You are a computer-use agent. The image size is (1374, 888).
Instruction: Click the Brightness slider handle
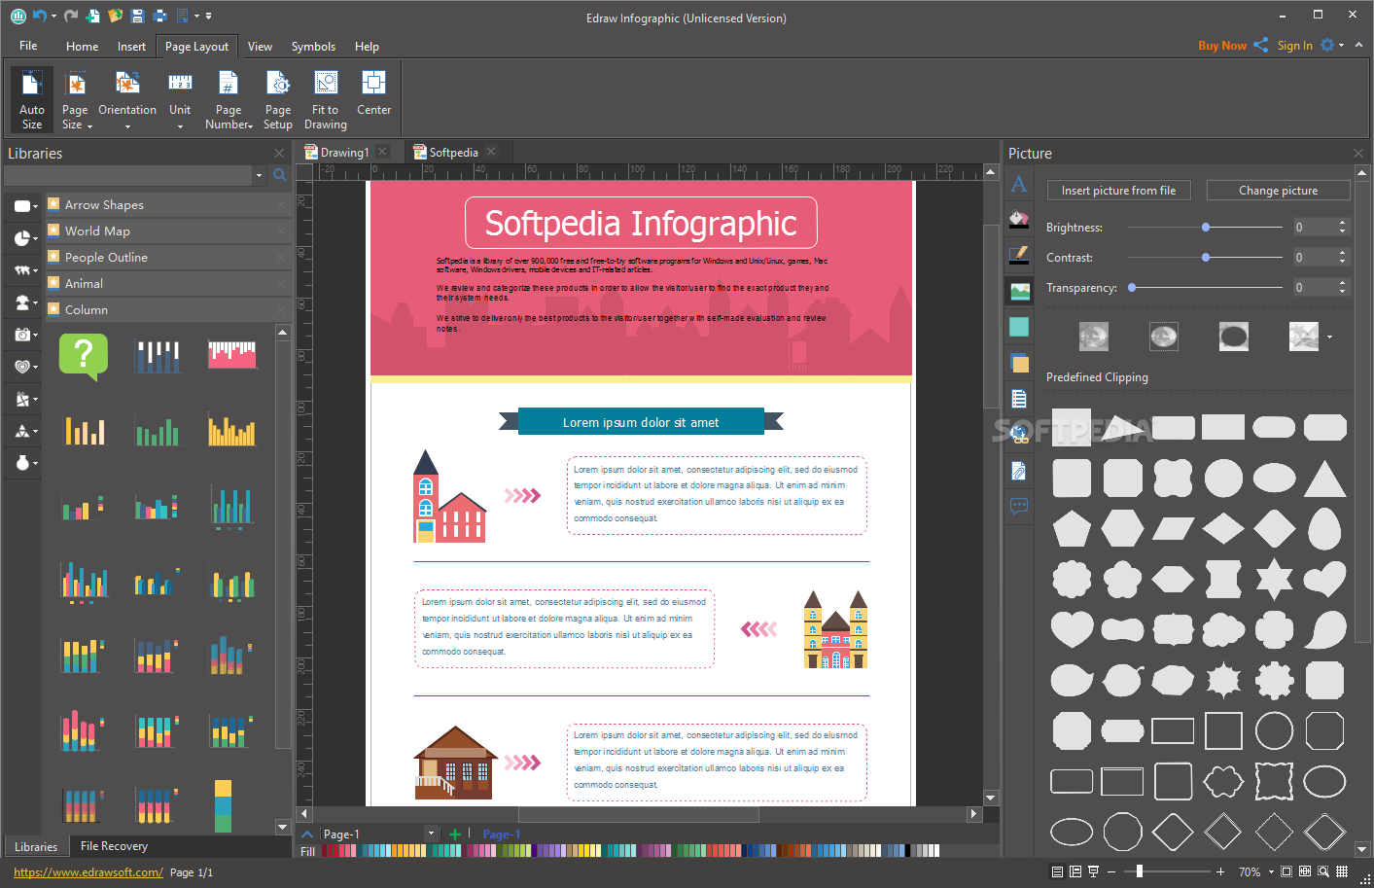pos(1206,228)
